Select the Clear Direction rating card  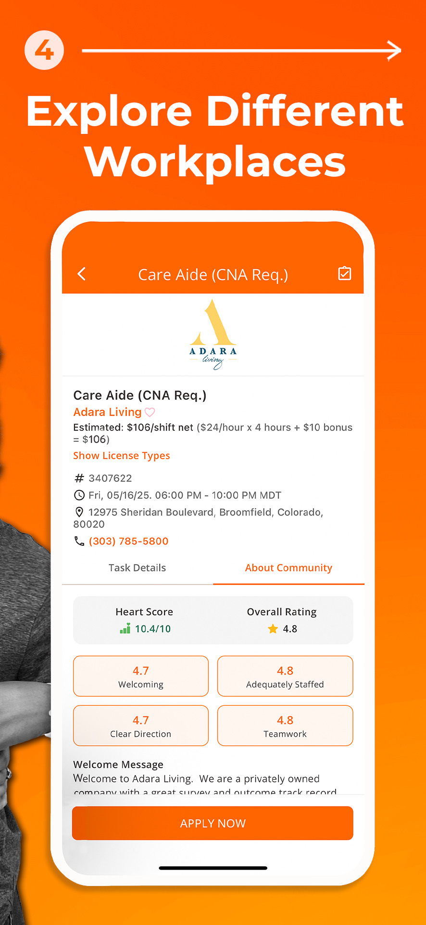point(141,726)
